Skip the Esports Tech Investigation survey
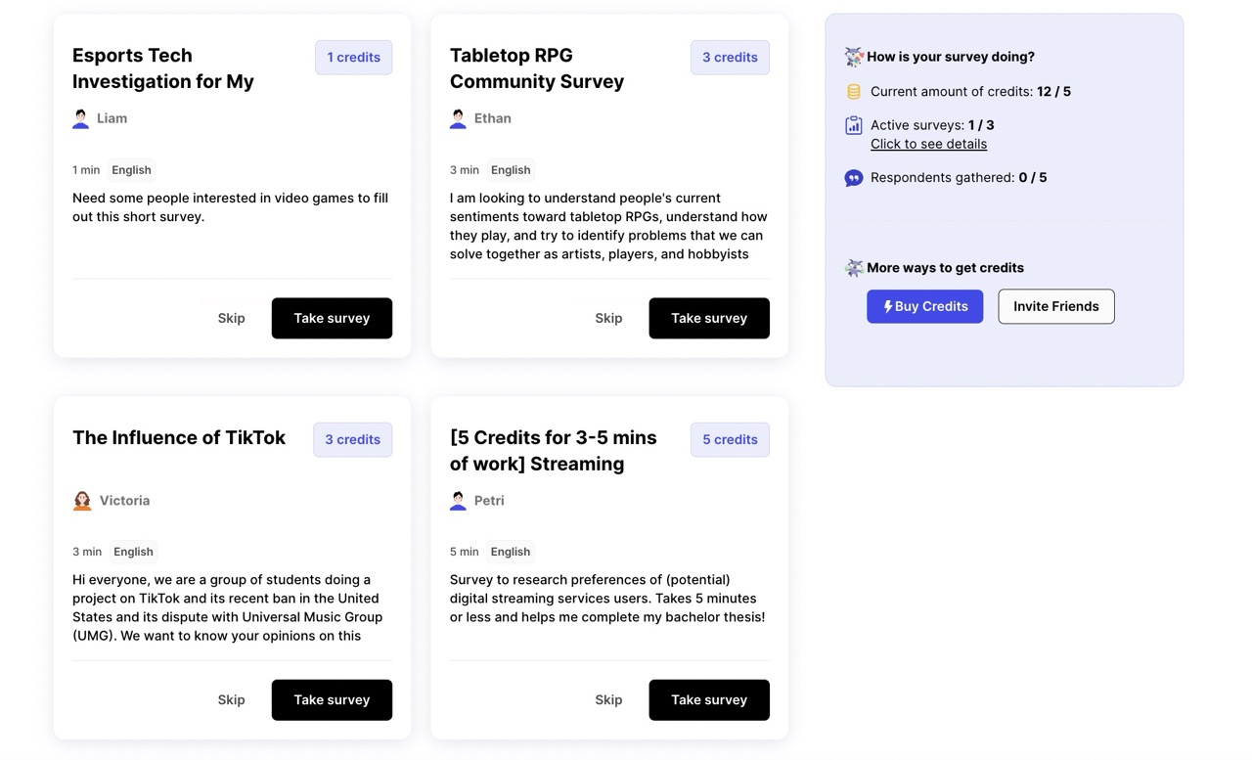1252x760 pixels. click(232, 318)
